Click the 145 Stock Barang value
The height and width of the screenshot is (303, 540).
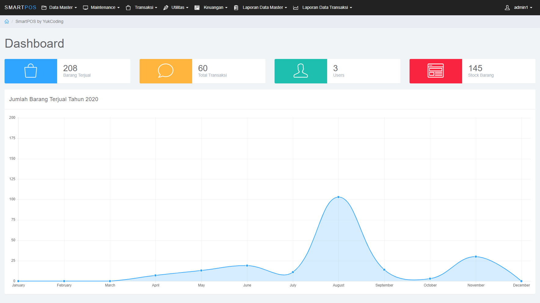click(475, 68)
